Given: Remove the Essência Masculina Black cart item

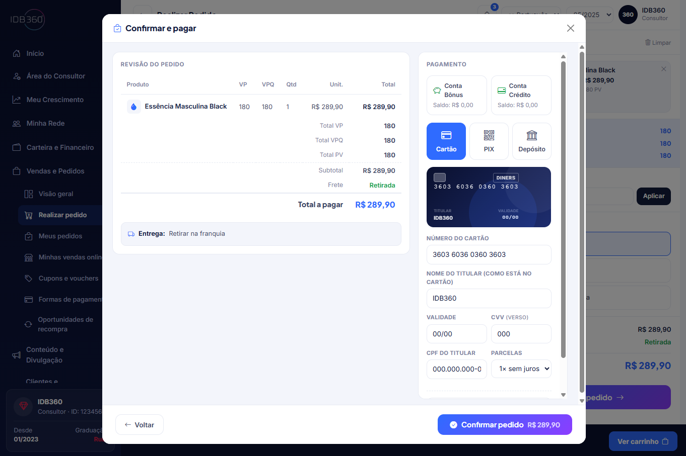Looking at the screenshot, I should pyautogui.click(x=664, y=69).
